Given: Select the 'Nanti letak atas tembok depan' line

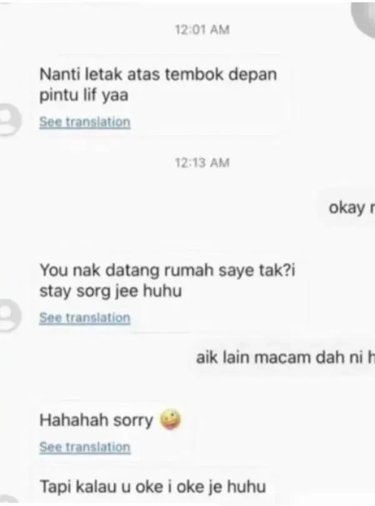Looking at the screenshot, I should [x=158, y=74].
